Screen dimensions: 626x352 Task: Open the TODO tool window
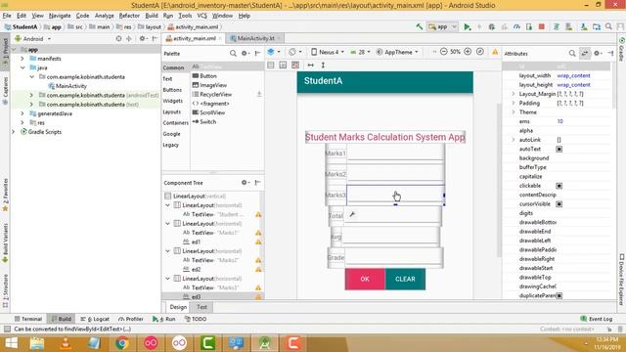196,319
